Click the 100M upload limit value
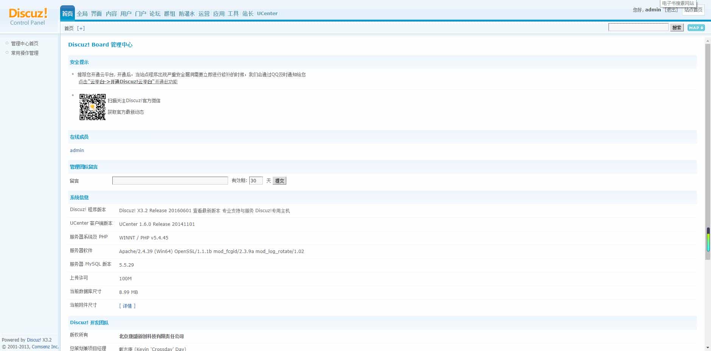711x351 pixels. pos(126,279)
